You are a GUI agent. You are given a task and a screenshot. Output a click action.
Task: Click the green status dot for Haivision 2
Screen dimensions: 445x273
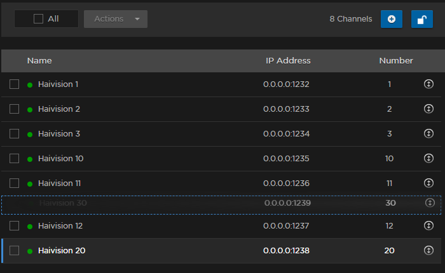point(30,109)
